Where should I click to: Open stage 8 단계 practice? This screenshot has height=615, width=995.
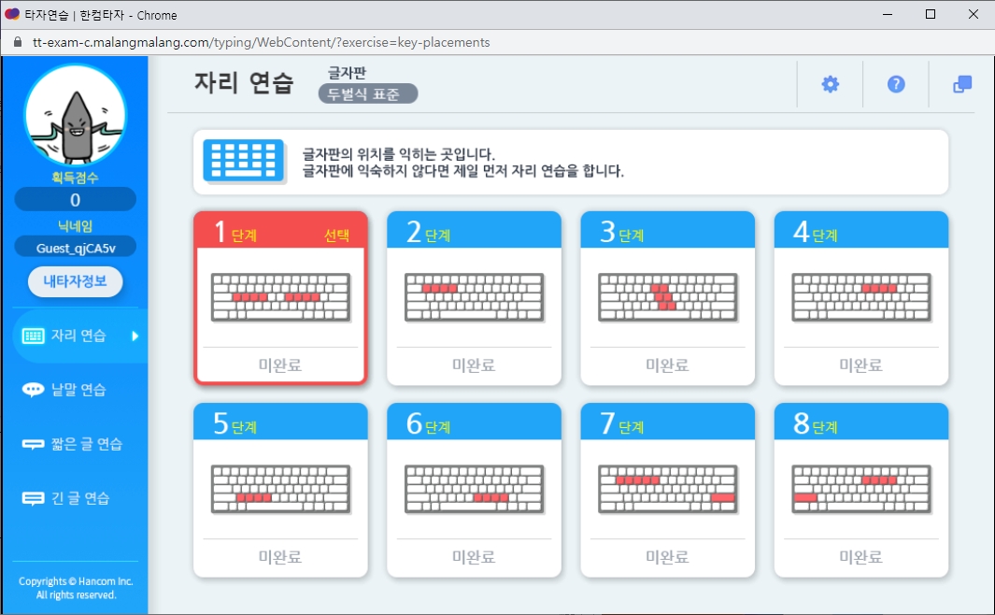coord(860,488)
